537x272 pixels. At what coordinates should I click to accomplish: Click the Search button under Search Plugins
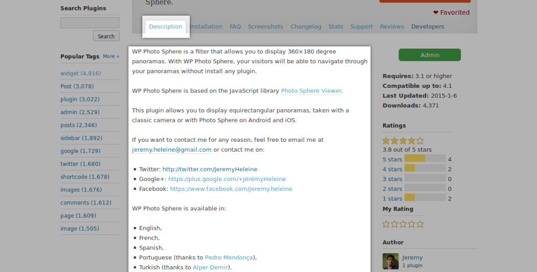tap(106, 36)
